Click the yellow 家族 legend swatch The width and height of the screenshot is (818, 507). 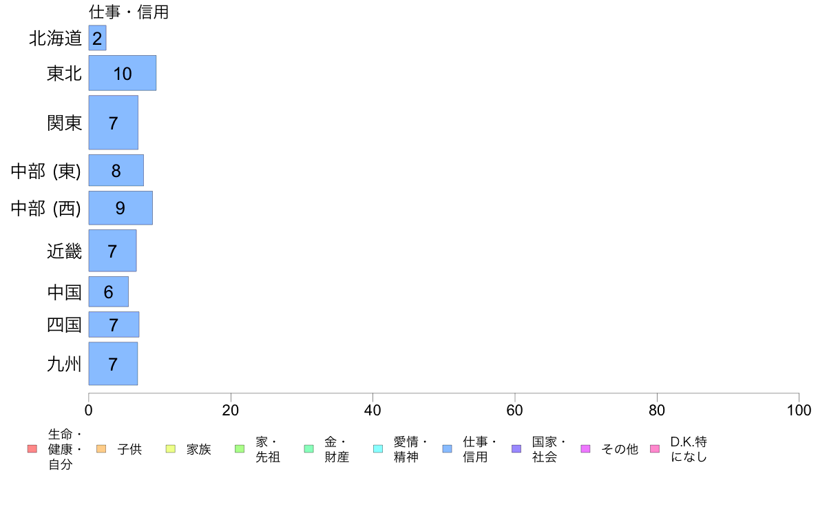[171, 449]
